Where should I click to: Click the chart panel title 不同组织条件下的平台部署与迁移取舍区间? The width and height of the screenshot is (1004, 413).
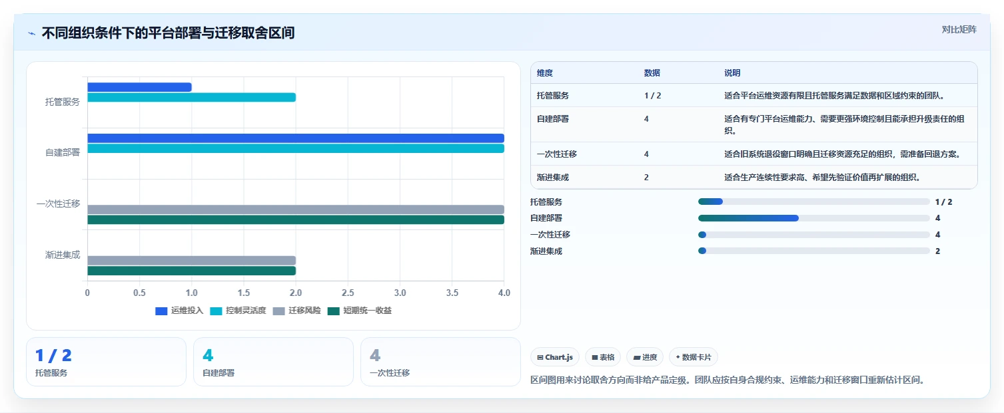(x=168, y=33)
